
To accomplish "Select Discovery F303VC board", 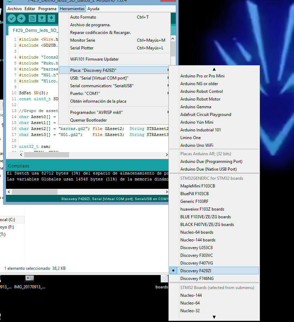I will click(214, 255).
